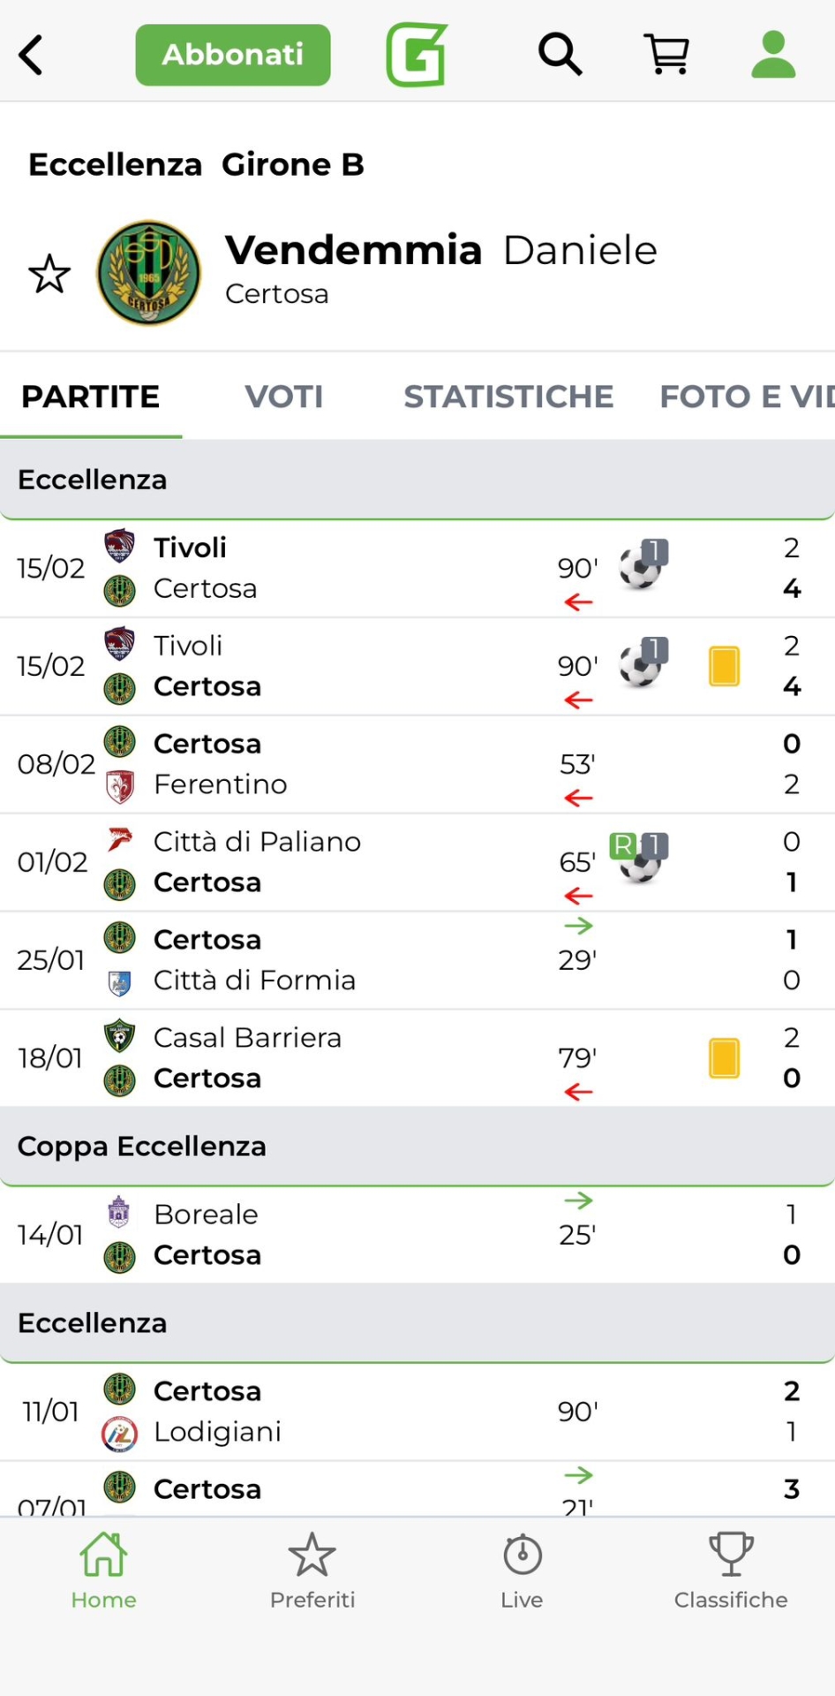Open the Città di Paliano match row

tap(353, 862)
